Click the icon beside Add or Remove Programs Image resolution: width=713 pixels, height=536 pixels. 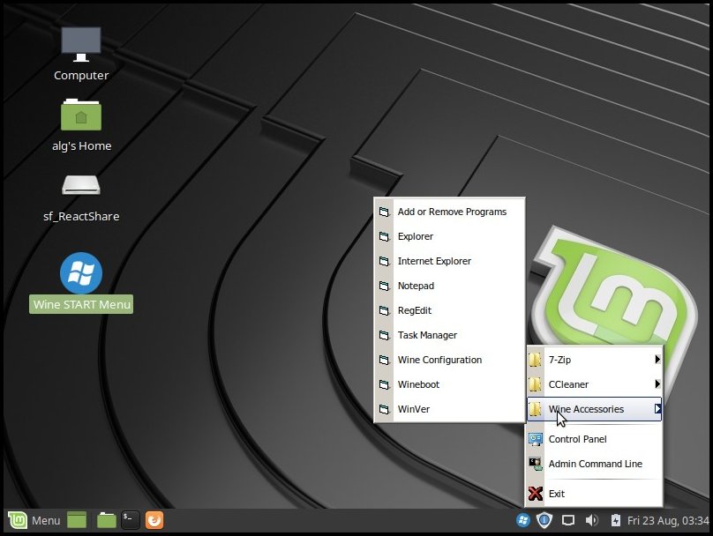click(384, 212)
